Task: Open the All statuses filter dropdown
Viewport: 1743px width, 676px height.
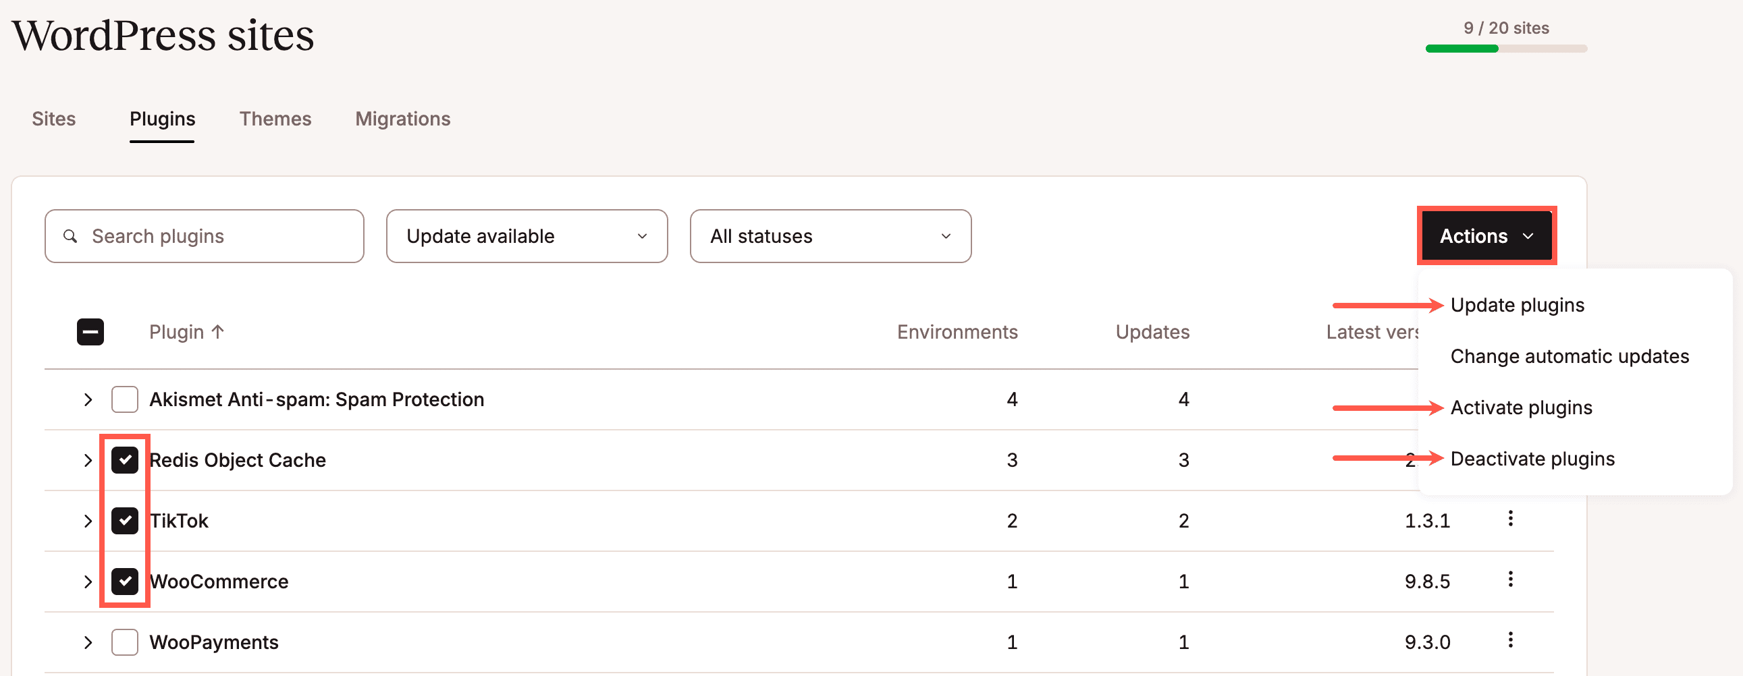Action: pyautogui.click(x=830, y=236)
